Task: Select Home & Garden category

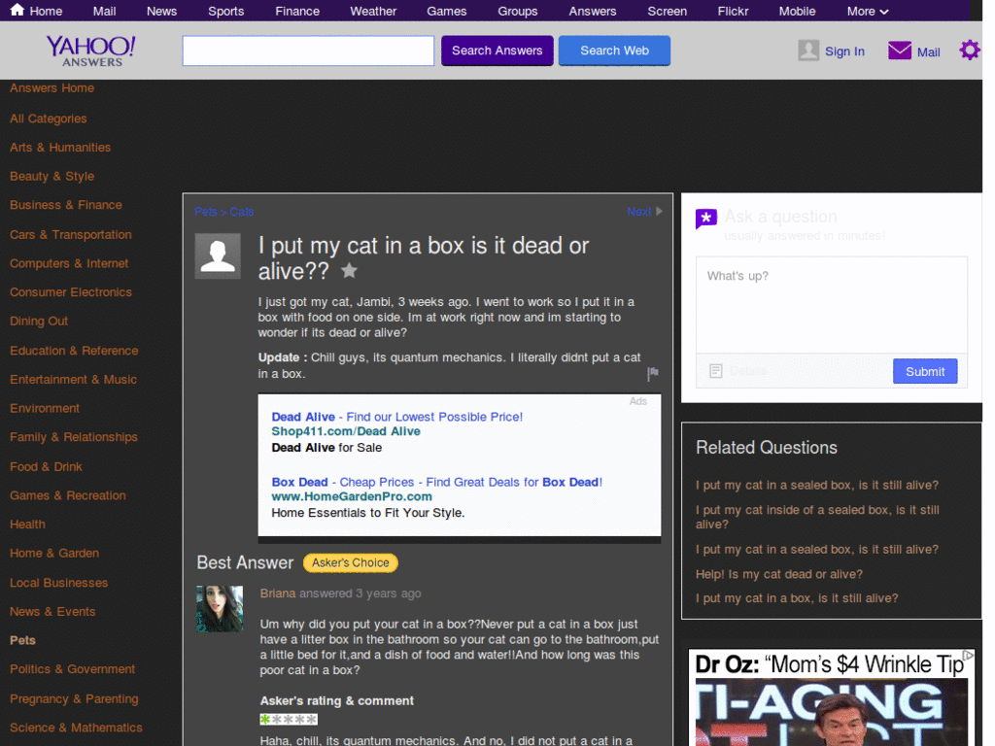Action: pyautogui.click(x=54, y=553)
